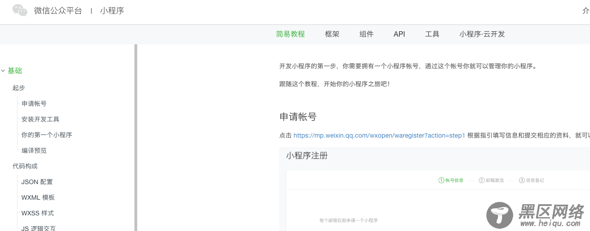Click the 跟随这个教程 paragraph text
The height and width of the screenshot is (231, 590).
(x=335, y=84)
